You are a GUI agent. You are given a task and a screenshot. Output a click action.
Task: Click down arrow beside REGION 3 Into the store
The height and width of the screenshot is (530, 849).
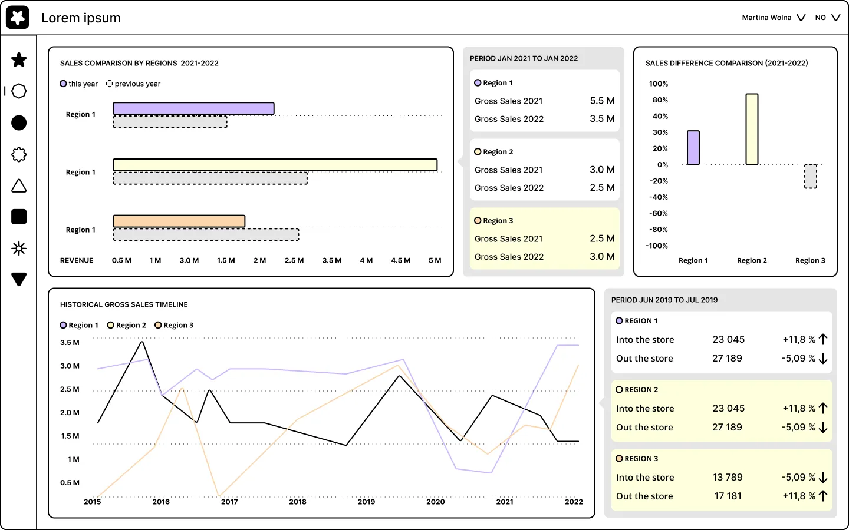(823, 478)
